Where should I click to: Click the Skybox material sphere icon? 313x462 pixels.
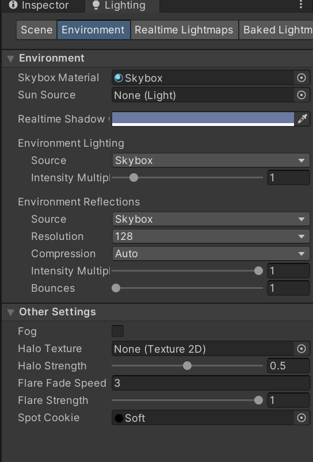coord(119,78)
